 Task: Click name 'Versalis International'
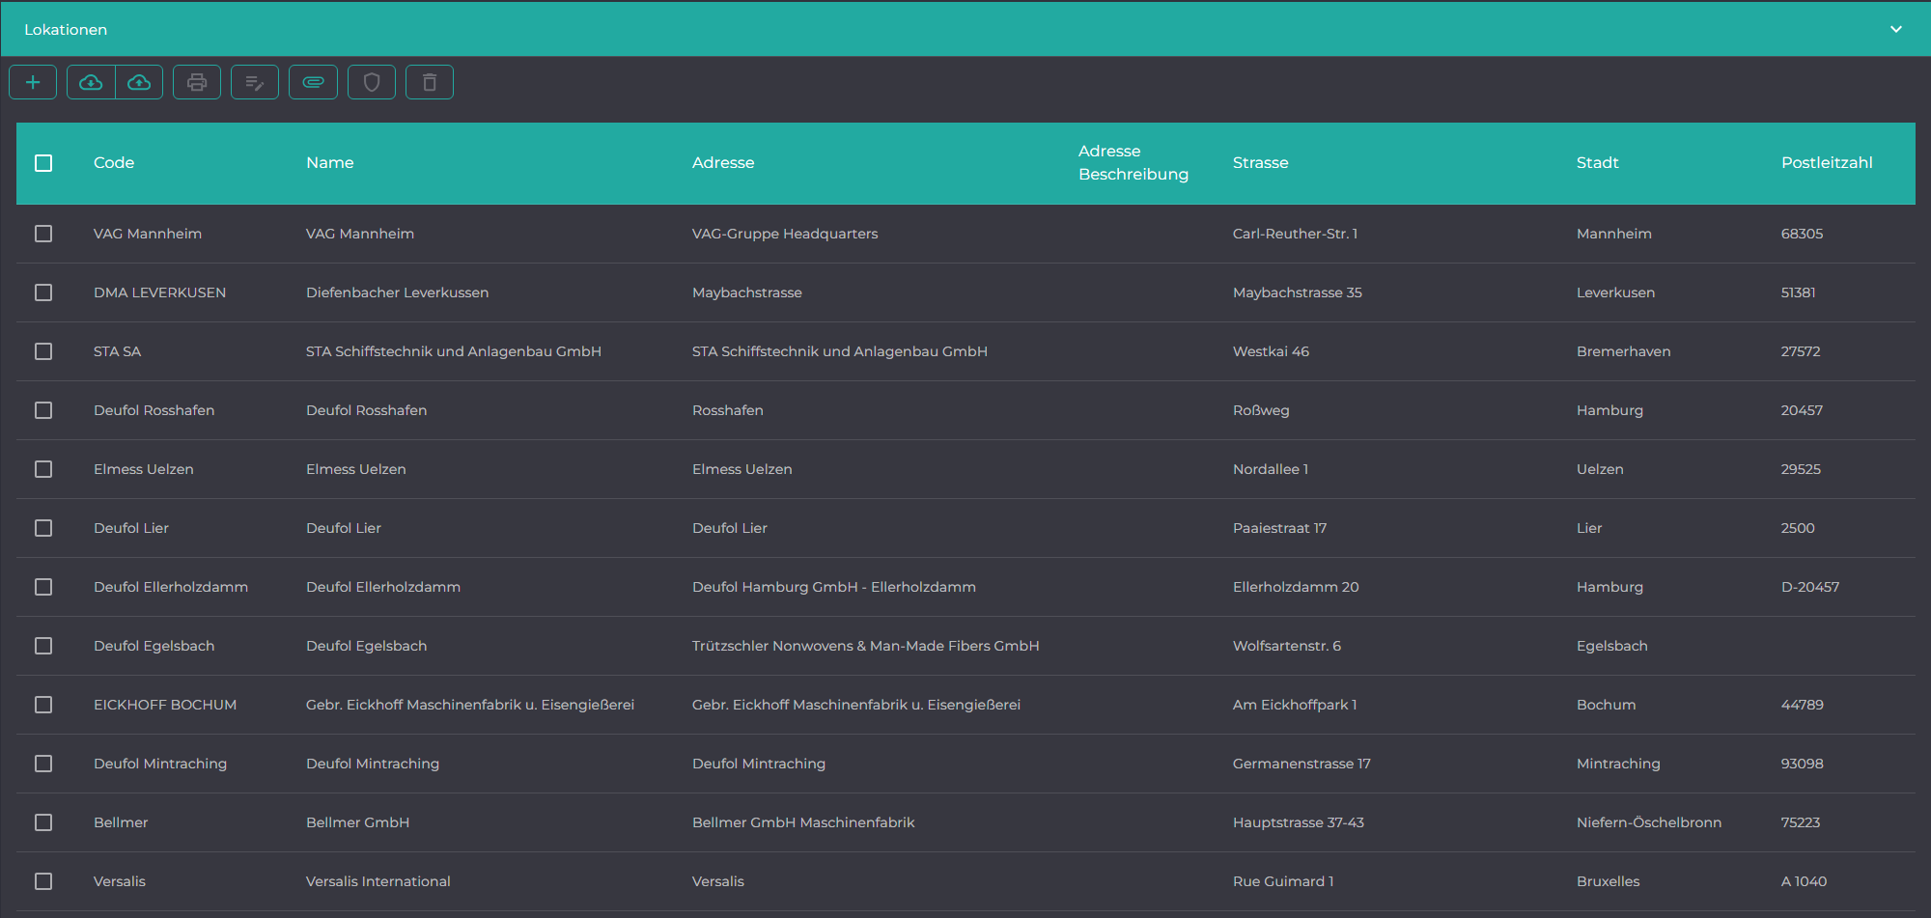(378, 881)
